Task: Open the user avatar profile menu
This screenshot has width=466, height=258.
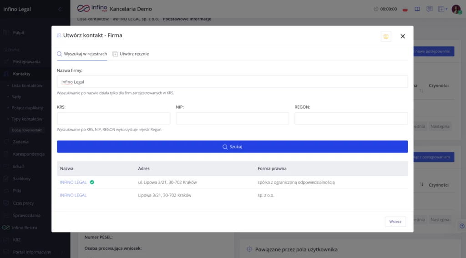Action: (456, 9)
